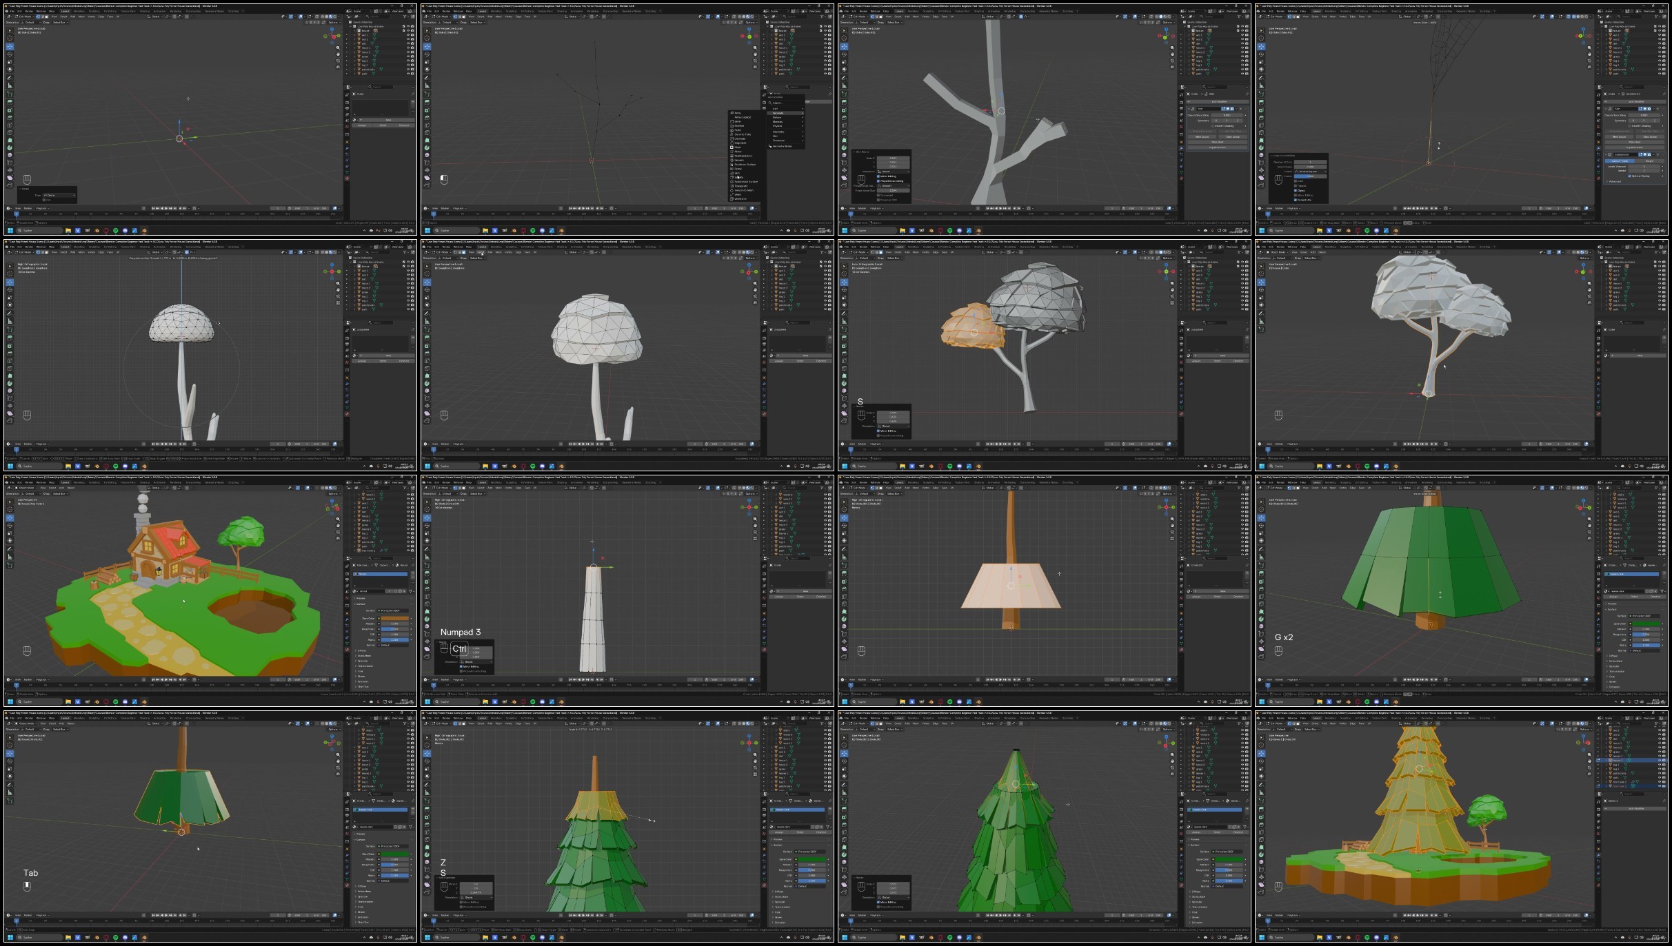Toggle Mirror Editing checkbox in skinned branch frame

pos(878,176)
